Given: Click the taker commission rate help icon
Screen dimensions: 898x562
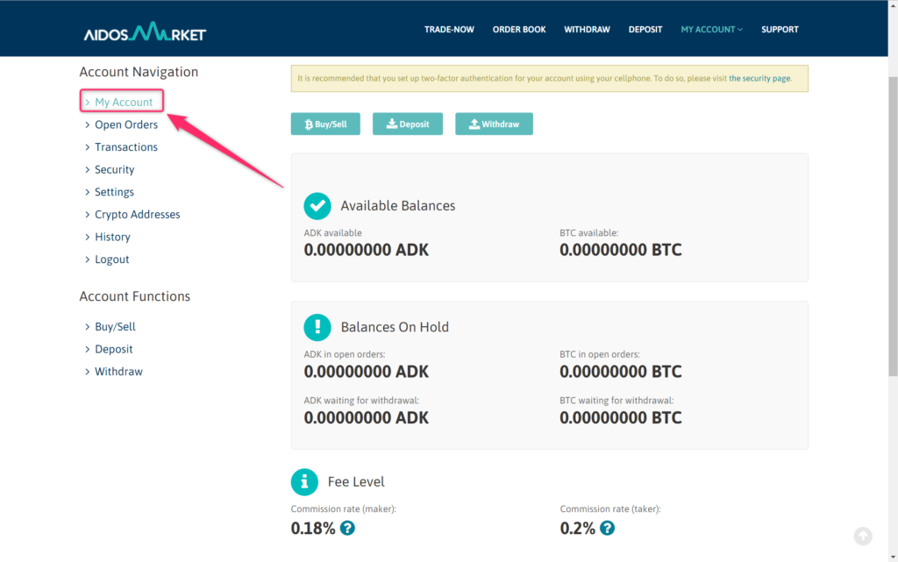Looking at the screenshot, I should [x=607, y=528].
